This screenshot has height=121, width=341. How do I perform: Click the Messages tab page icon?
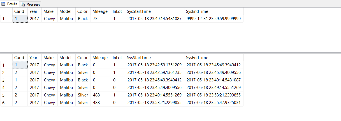23,4
